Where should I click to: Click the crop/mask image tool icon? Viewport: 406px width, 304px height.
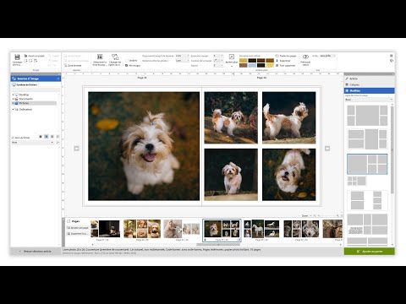(100, 57)
